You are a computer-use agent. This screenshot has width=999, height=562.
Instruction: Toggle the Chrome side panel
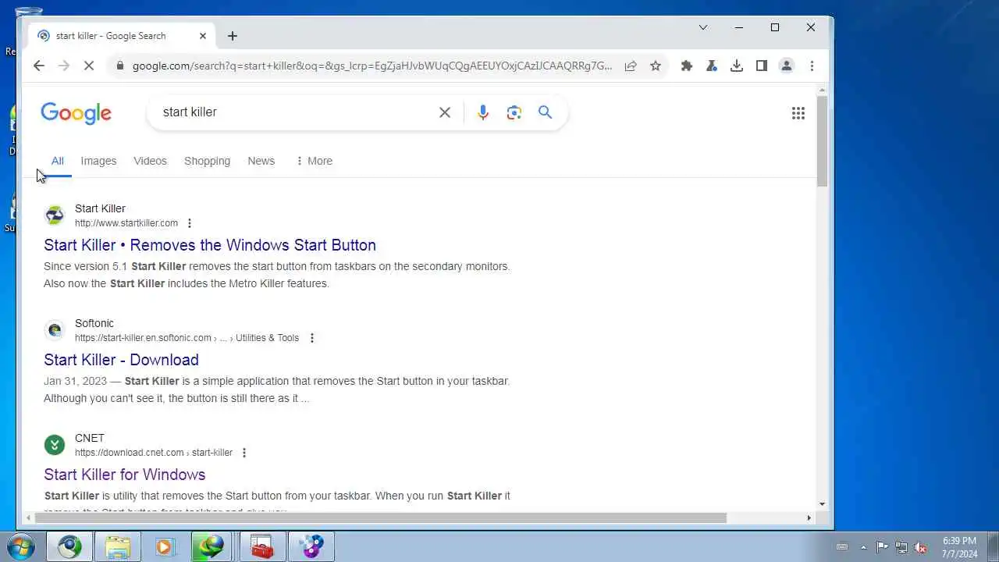coord(762,66)
